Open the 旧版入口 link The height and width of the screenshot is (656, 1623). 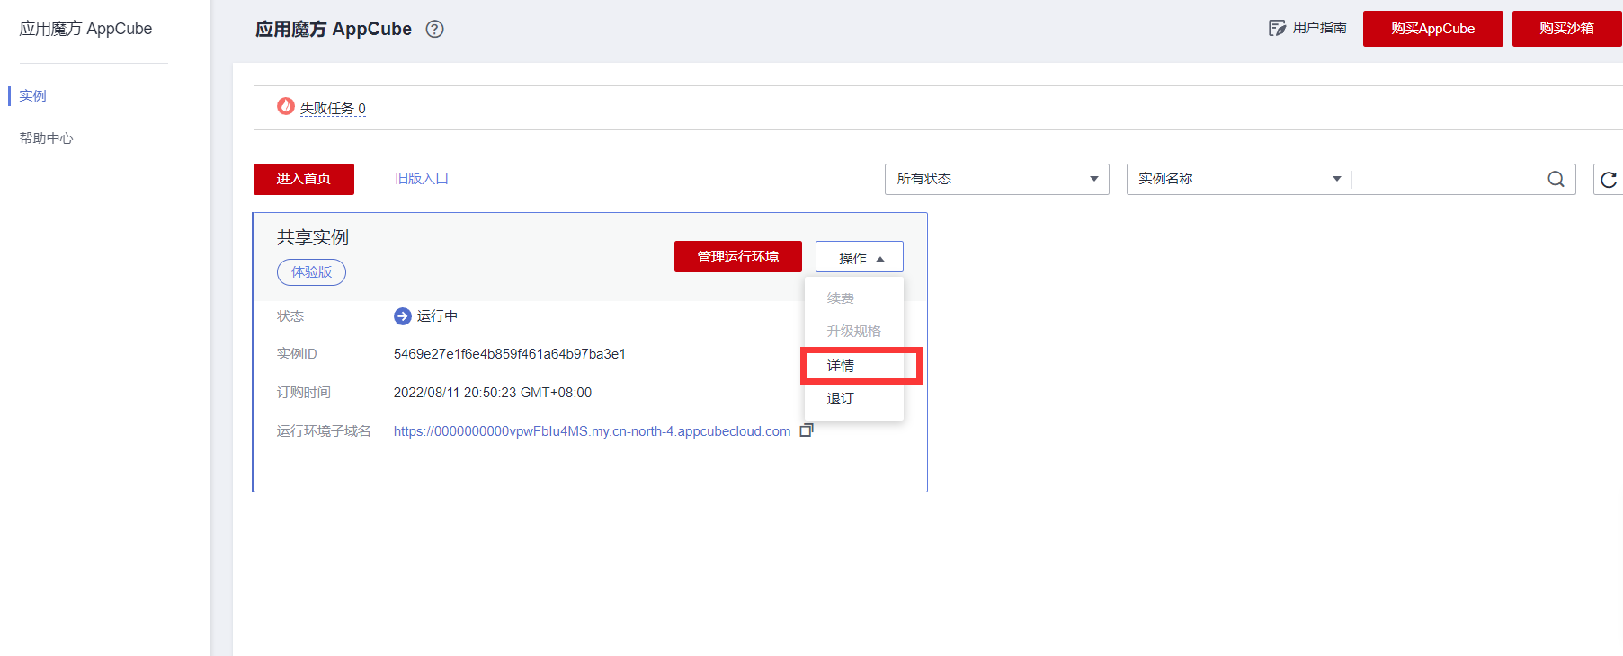(422, 179)
